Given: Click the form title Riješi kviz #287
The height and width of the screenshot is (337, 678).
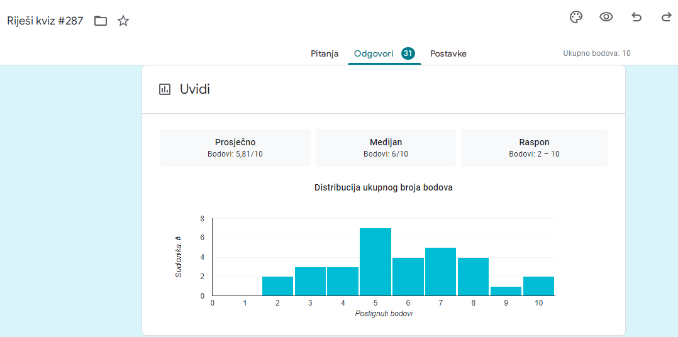Looking at the screenshot, I should tap(45, 21).
